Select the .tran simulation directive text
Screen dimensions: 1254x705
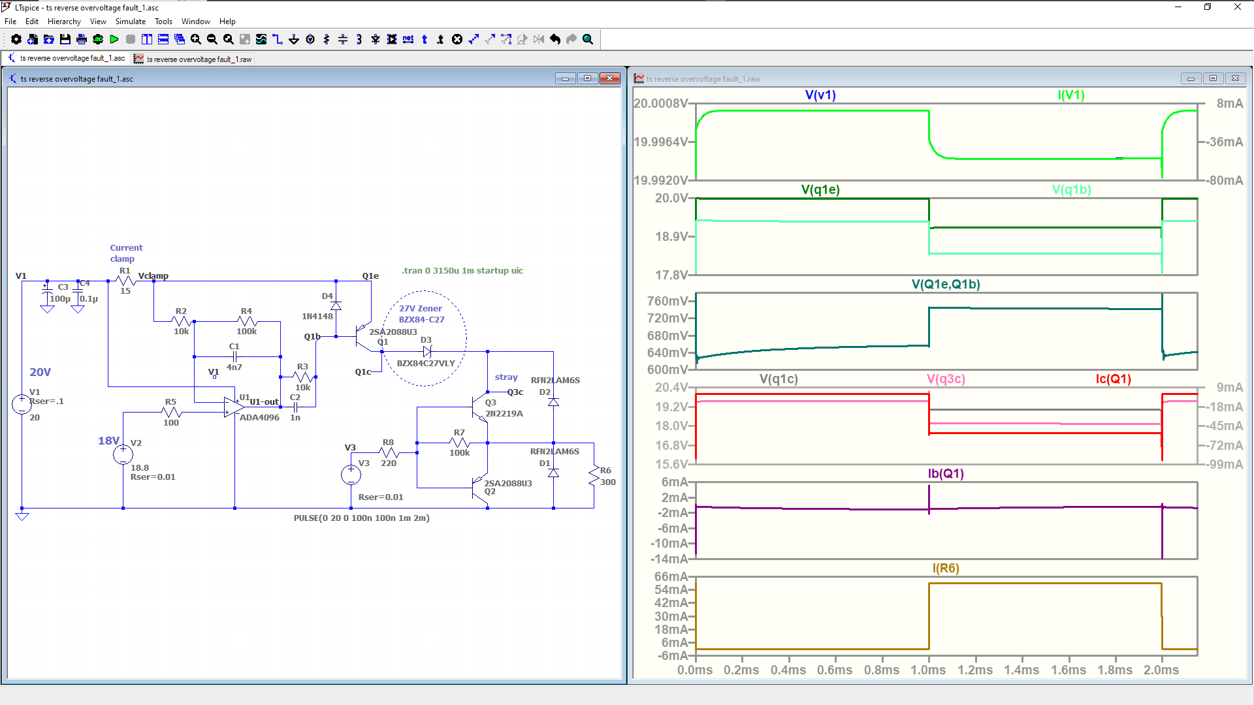(x=462, y=270)
